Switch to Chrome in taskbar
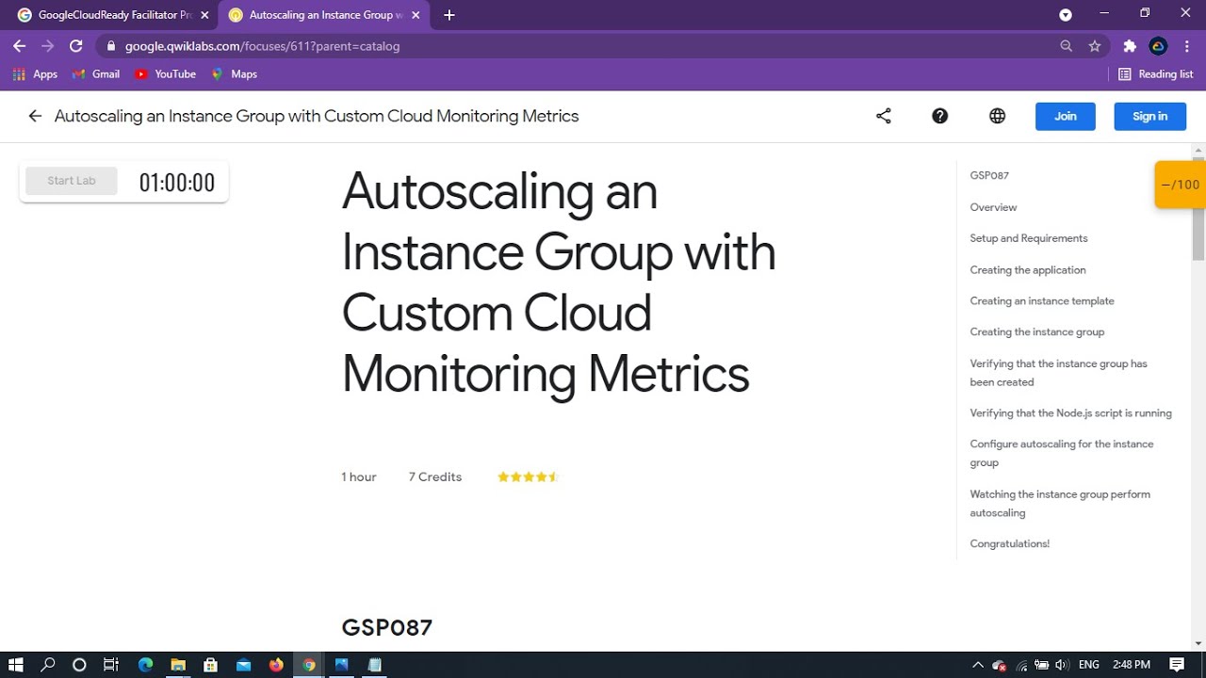Image resolution: width=1206 pixels, height=678 pixels. tap(309, 665)
